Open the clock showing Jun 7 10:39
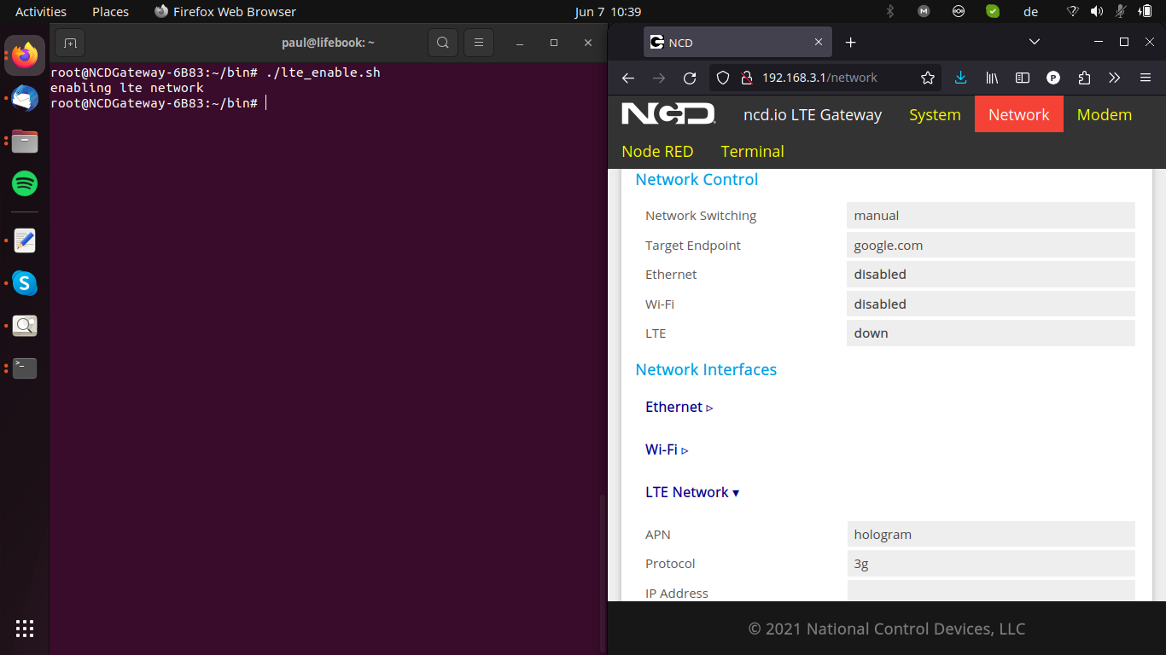The image size is (1166, 655). pyautogui.click(x=608, y=11)
